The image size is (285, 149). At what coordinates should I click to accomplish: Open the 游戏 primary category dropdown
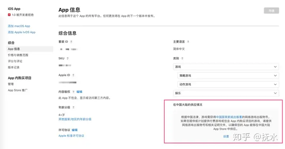[226, 67]
